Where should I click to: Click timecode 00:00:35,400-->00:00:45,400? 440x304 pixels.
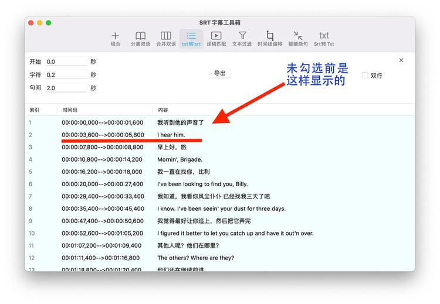click(103, 209)
